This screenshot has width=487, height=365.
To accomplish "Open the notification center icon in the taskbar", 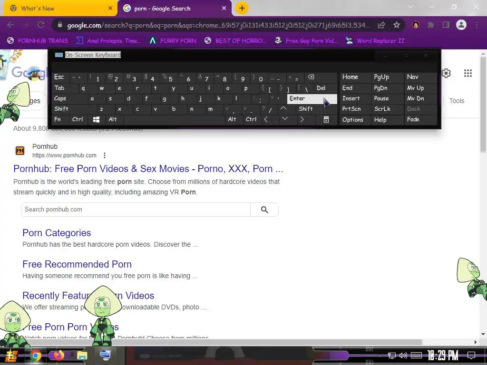I will (x=471, y=355).
